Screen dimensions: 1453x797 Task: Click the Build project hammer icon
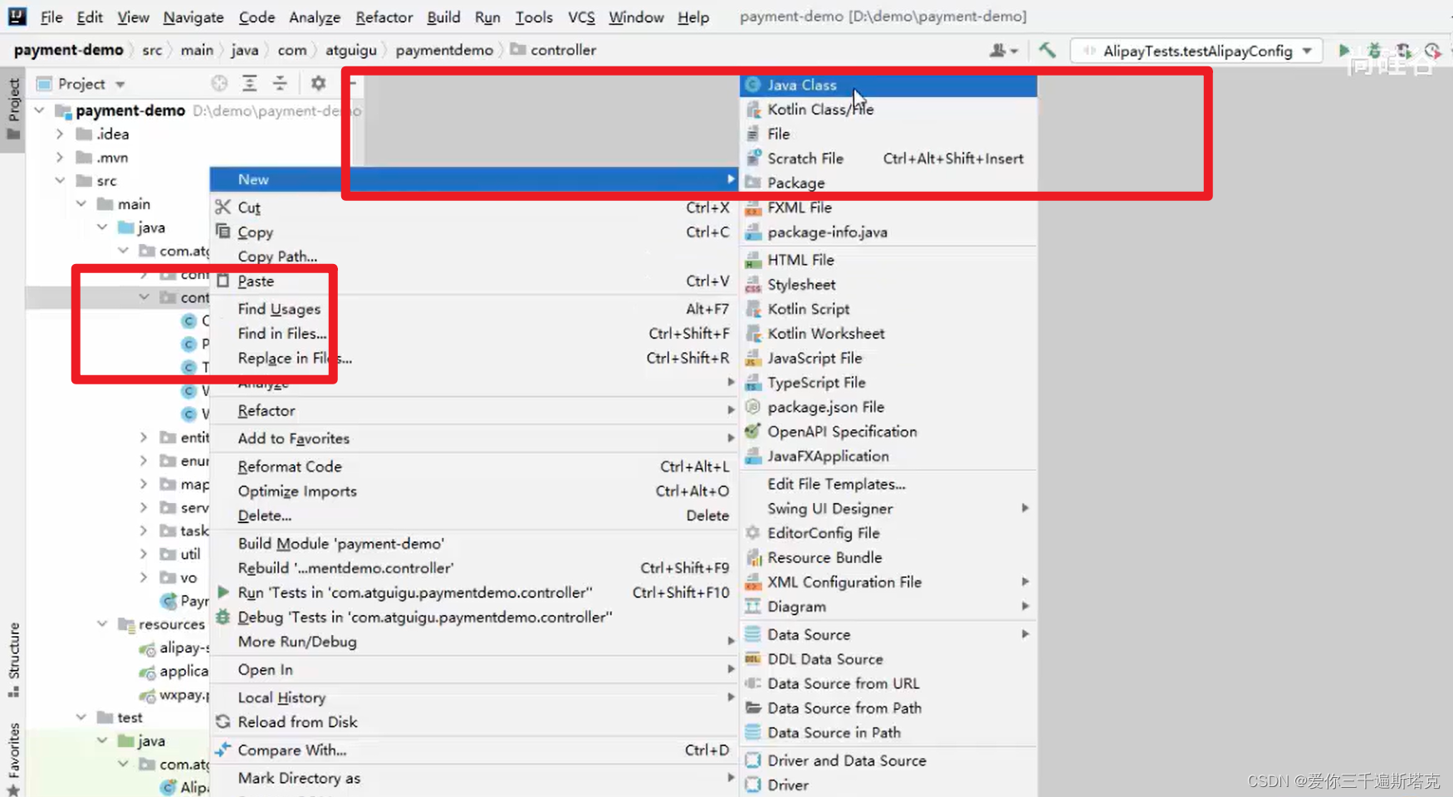coord(1047,51)
